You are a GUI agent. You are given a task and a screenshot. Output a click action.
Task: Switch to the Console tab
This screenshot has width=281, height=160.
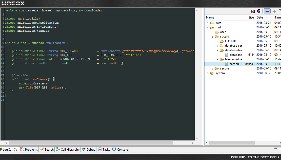(x=120, y=149)
